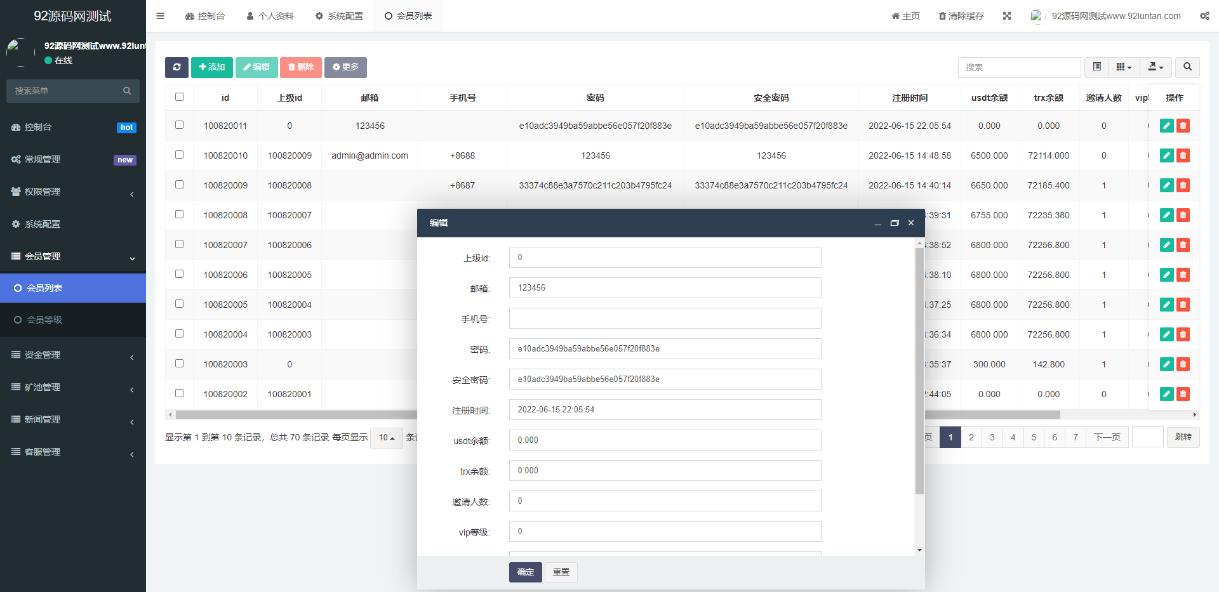1219x592 pixels.
Task: Click red delete icon for row 100820009
Action: pos(1183,185)
